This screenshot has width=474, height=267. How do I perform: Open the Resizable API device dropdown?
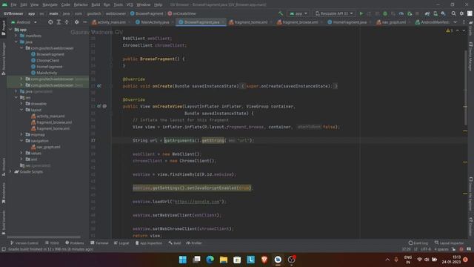click(334, 13)
